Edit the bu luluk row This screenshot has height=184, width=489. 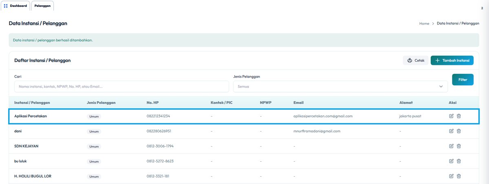point(451,161)
